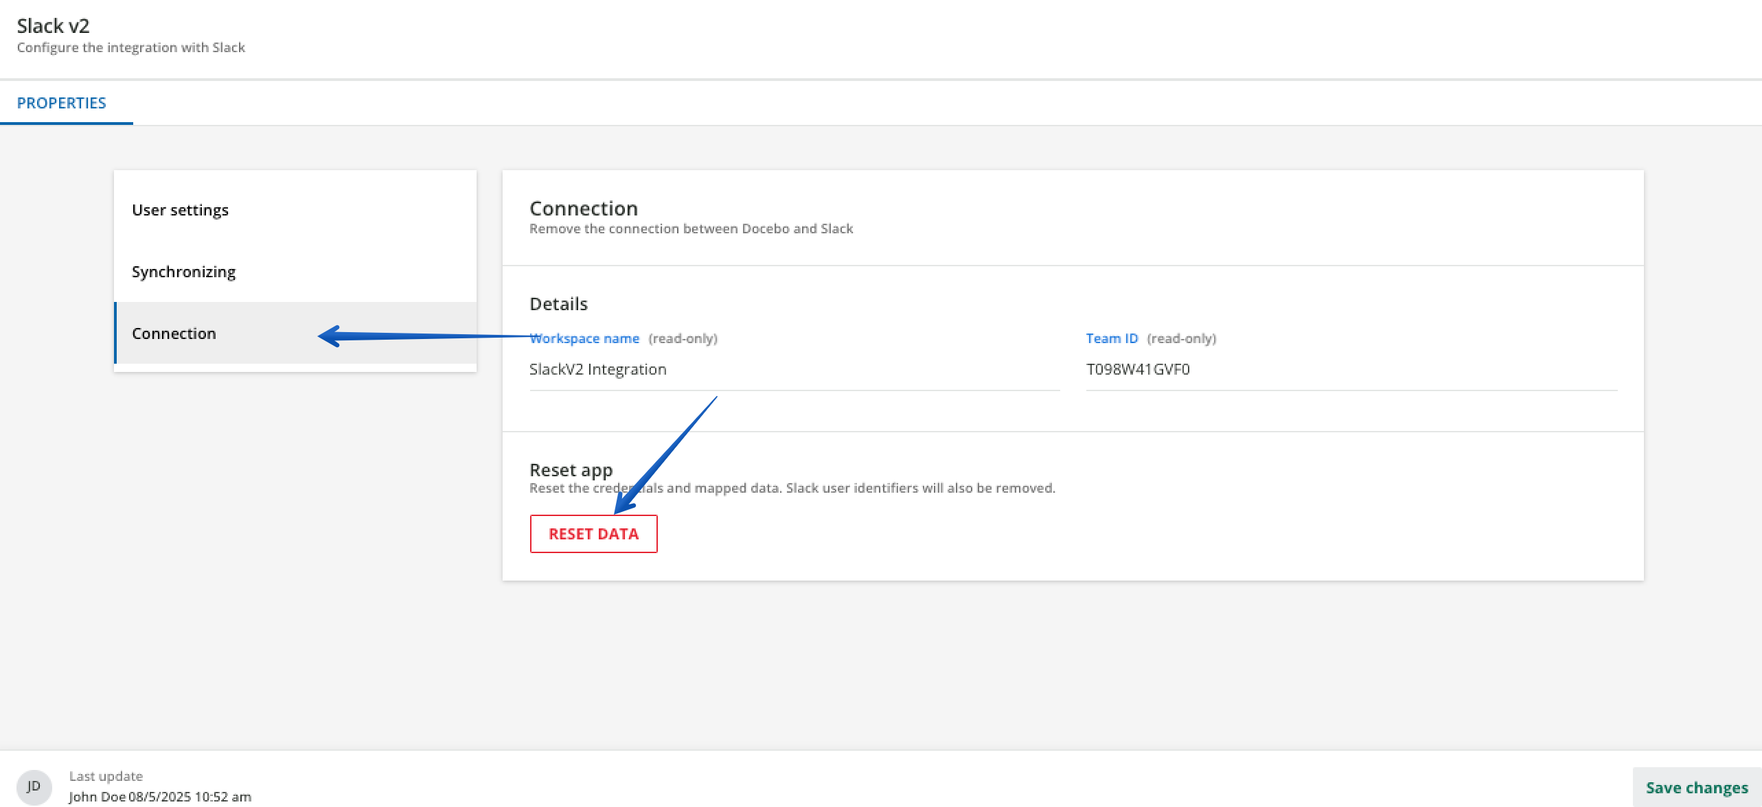Select Connection in the left panel
The width and height of the screenshot is (1762, 807).
click(174, 333)
